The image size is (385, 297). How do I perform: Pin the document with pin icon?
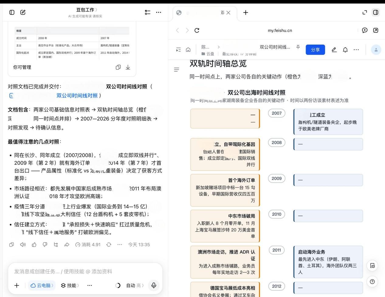pos(298,47)
